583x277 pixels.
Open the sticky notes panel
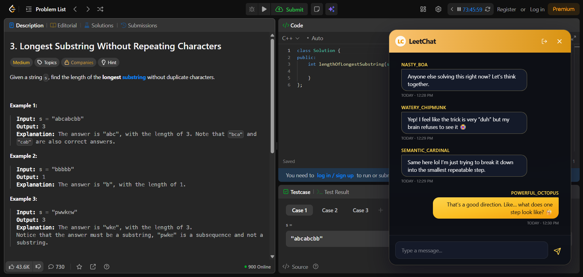[317, 9]
